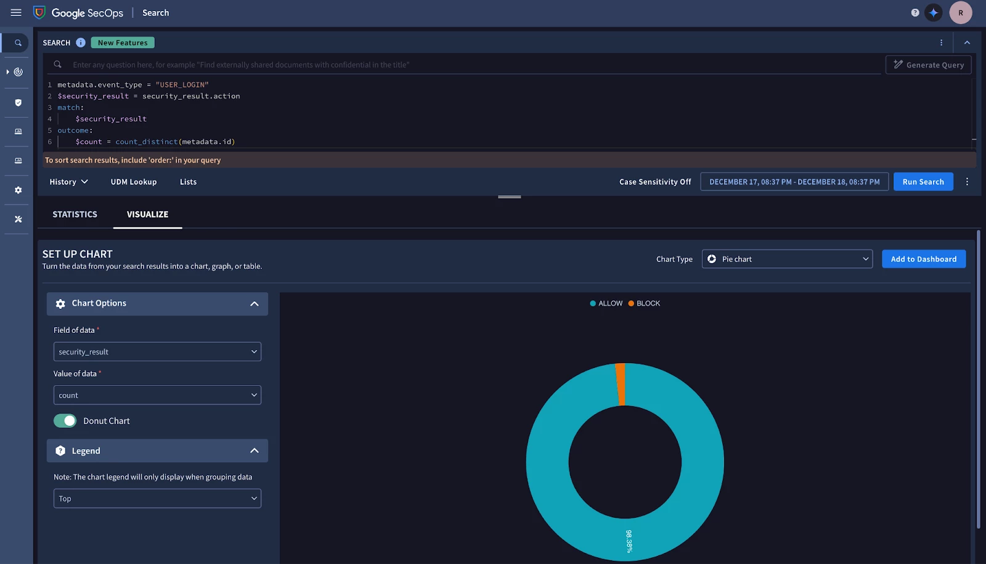Open the Value of data count dropdown

point(157,395)
